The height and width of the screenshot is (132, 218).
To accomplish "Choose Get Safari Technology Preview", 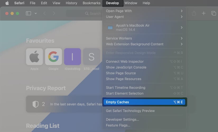I will pos(144,111).
